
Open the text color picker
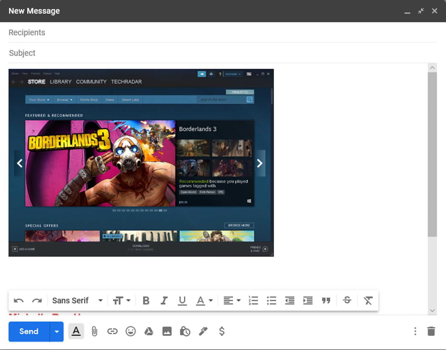(204, 301)
